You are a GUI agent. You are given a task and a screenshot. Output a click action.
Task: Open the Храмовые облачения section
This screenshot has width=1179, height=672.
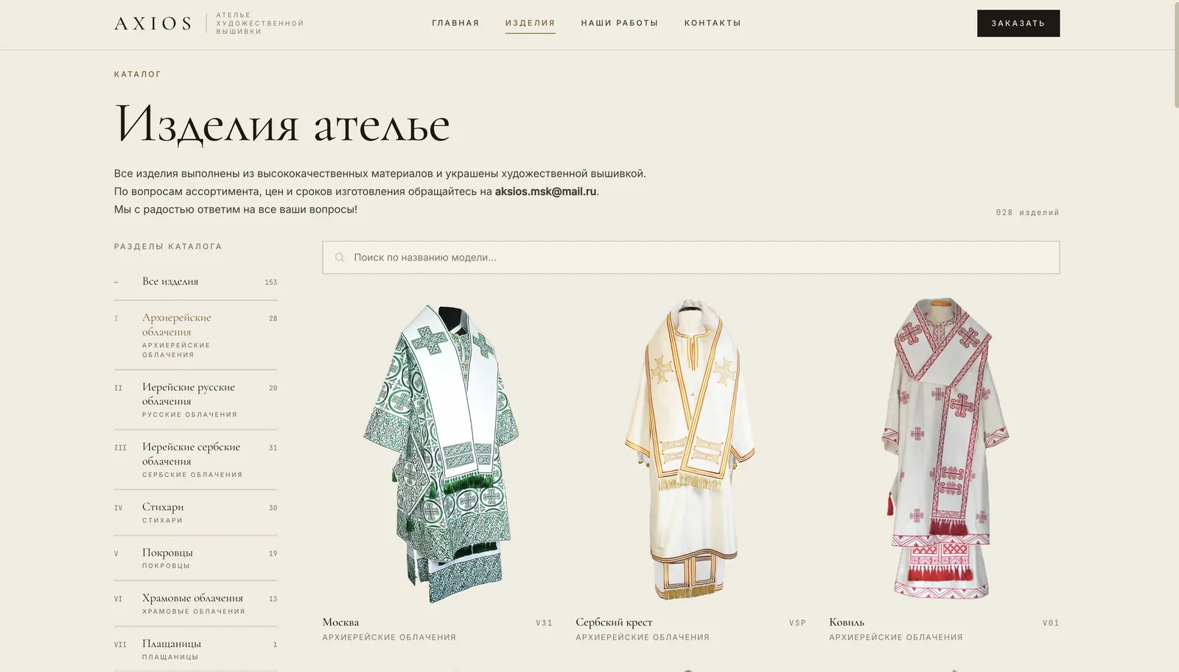[195, 604]
